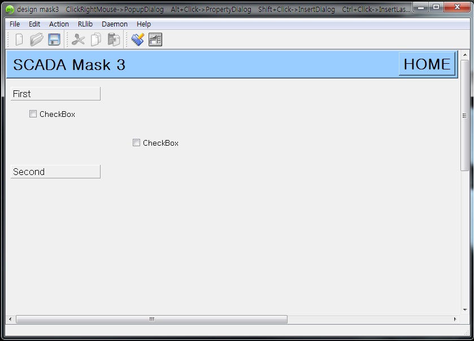Open an existing mask file

[x=35, y=39]
